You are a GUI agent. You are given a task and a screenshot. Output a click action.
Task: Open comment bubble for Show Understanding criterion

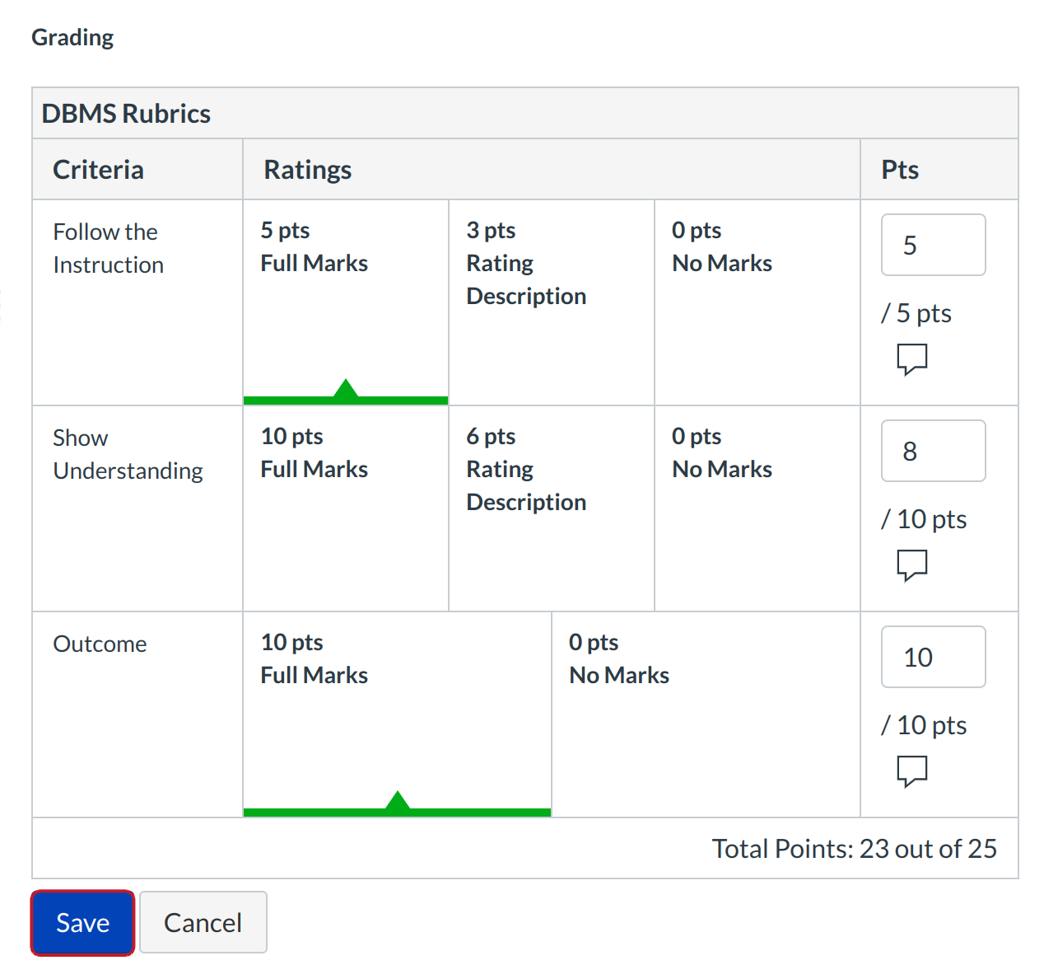pos(911,565)
